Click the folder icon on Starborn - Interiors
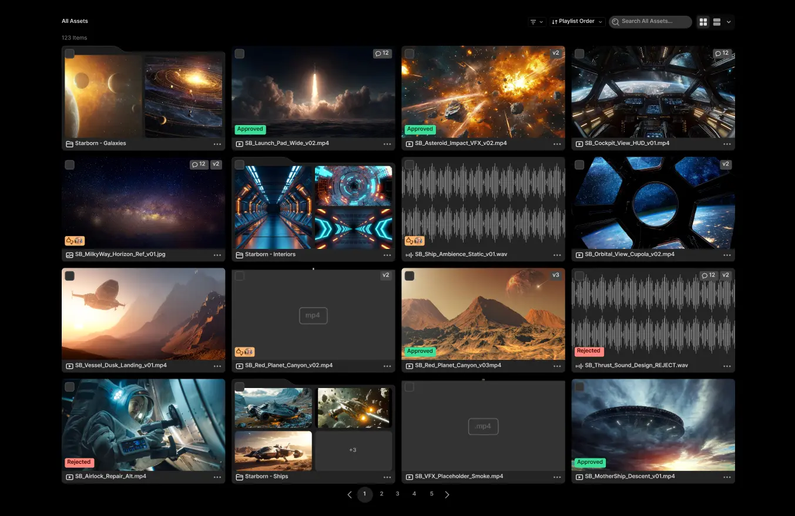The width and height of the screenshot is (795, 516). point(239,255)
